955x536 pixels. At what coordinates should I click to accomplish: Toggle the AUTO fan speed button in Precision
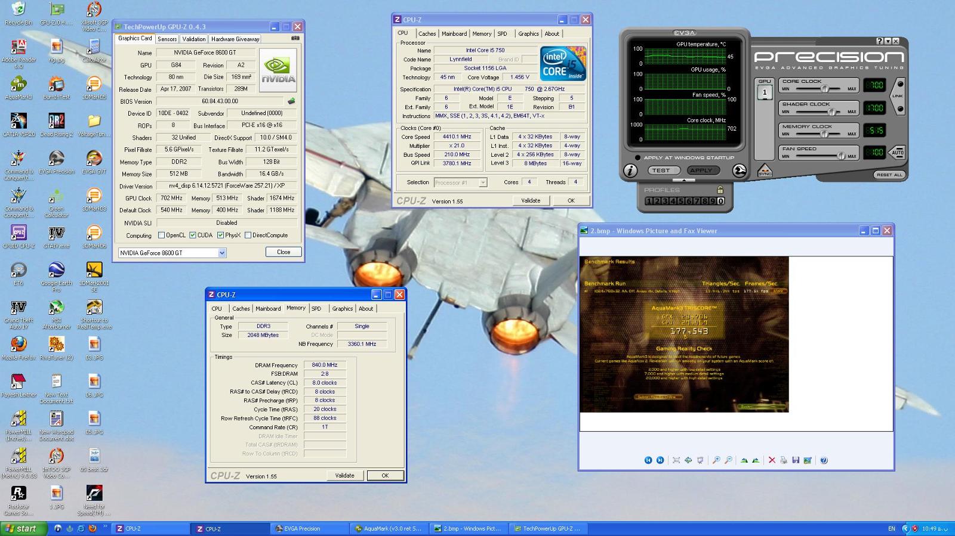897,152
